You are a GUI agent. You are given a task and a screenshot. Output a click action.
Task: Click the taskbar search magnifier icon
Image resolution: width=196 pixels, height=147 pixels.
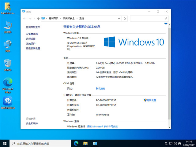click(13, 143)
